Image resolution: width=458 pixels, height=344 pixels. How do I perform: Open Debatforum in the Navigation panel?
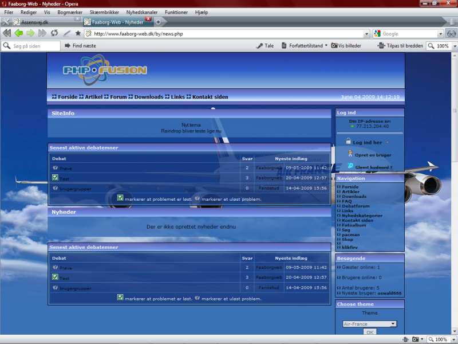pos(356,206)
